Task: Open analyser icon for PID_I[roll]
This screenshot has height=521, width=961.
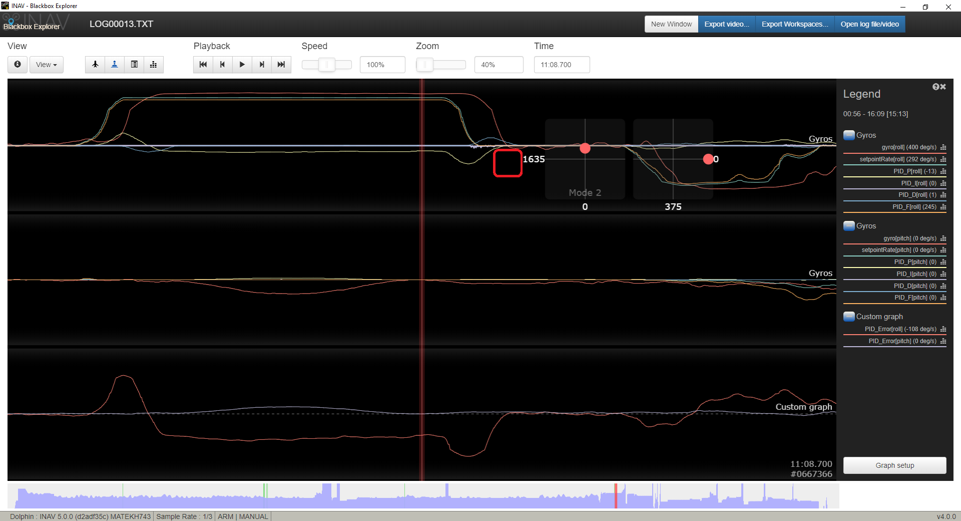Action: (x=943, y=183)
